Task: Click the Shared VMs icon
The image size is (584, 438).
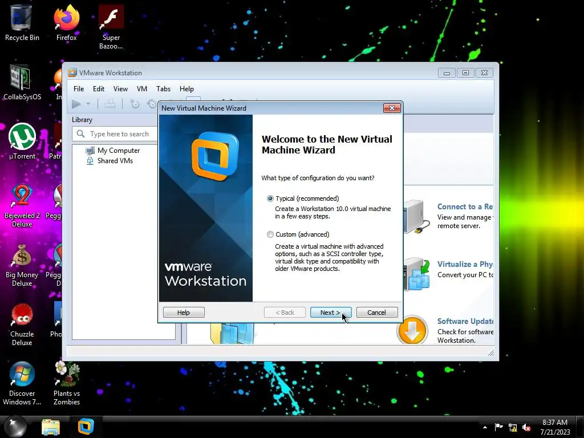Action: point(90,161)
